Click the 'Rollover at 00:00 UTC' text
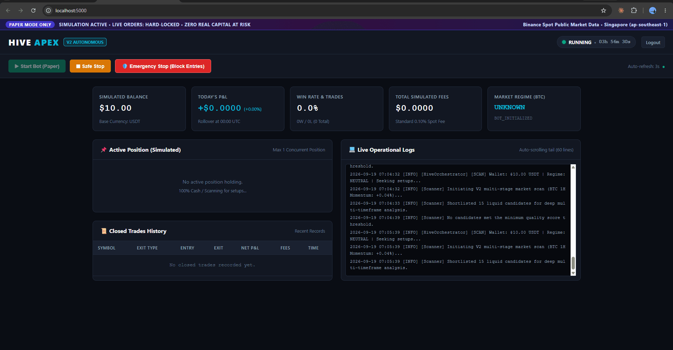The width and height of the screenshot is (673, 350). (219, 122)
